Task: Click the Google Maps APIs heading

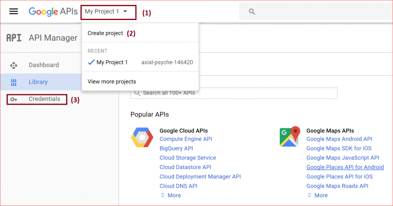Action: 330,130
